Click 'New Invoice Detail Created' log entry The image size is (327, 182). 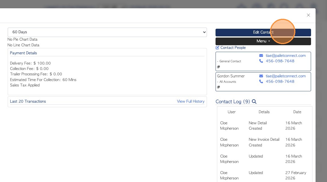pyautogui.click(x=264, y=142)
